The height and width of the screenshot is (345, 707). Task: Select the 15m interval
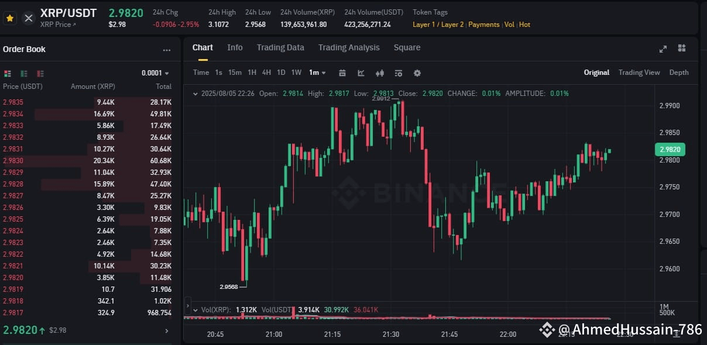235,73
